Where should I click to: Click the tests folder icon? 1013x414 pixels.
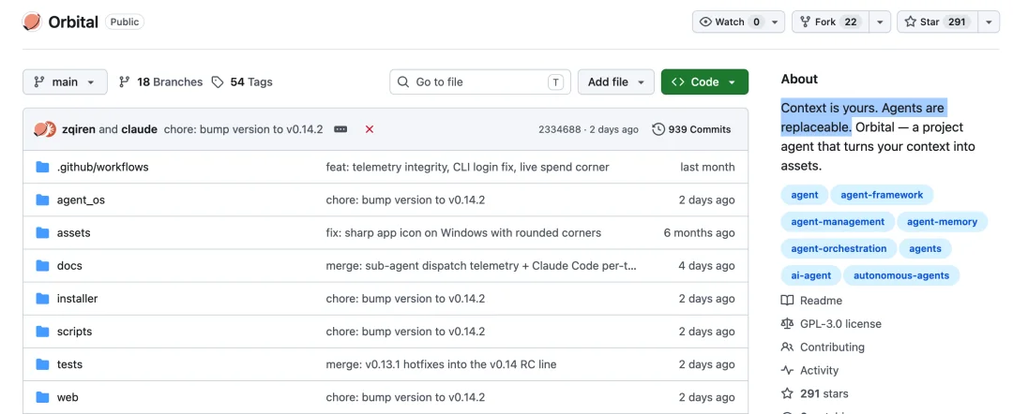coord(42,364)
